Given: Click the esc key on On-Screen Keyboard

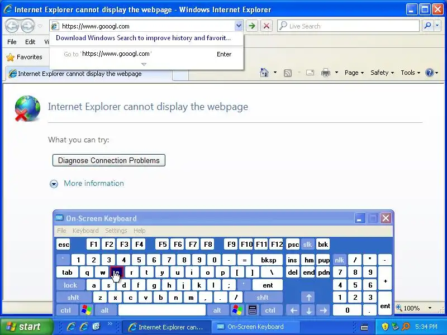Looking at the screenshot, I should coord(63,245).
